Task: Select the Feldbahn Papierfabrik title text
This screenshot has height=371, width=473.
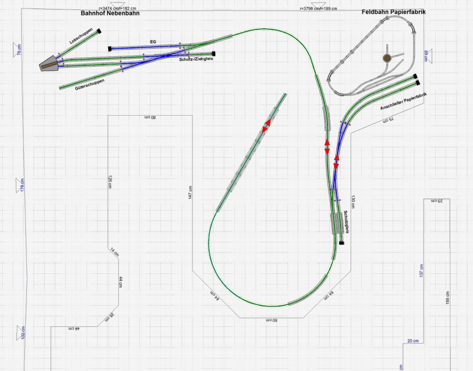Action: pos(393,12)
